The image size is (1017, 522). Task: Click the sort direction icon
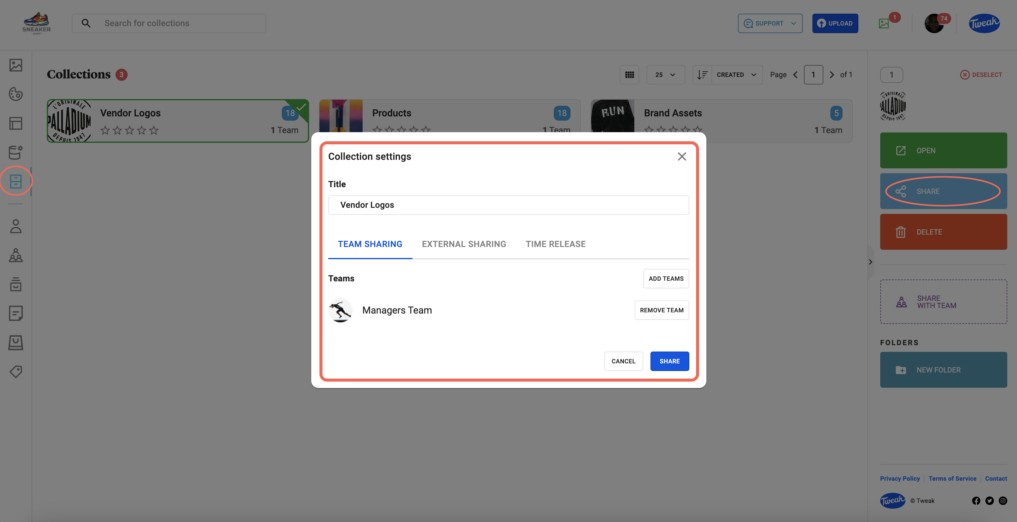click(702, 74)
